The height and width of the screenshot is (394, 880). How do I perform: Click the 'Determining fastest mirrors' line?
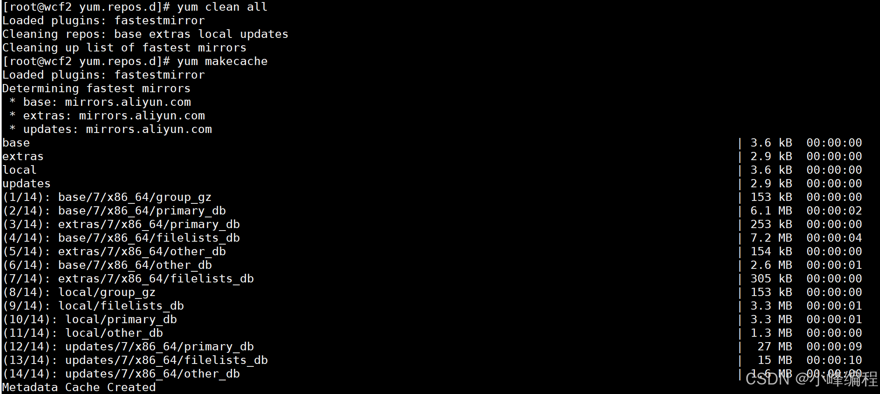coord(96,89)
